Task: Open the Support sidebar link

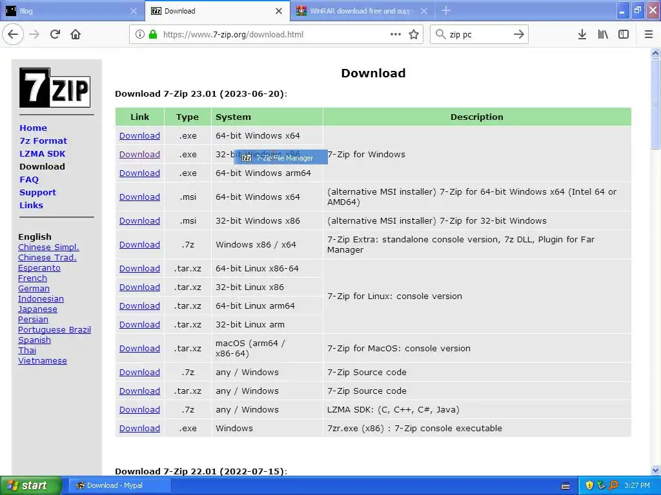Action: click(37, 192)
